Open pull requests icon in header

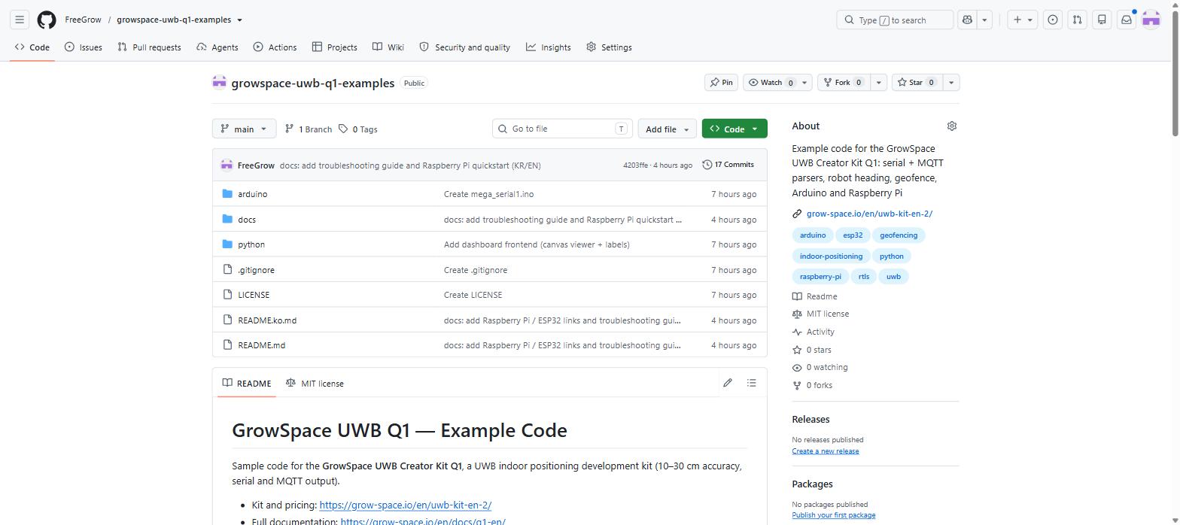tap(1078, 20)
